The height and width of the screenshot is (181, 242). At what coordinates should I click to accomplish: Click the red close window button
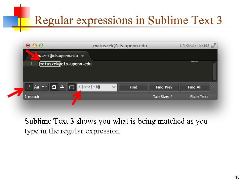[28, 46]
